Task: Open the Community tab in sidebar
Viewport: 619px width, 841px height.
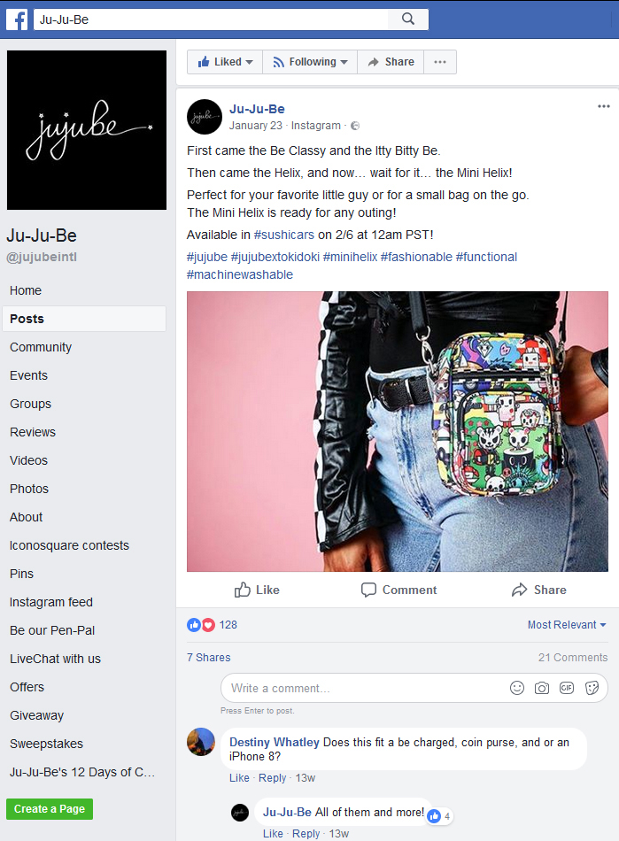Action: (x=41, y=348)
